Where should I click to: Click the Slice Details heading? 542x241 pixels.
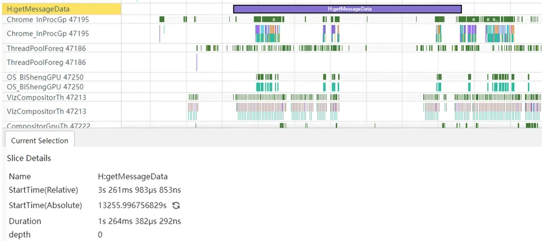click(x=29, y=158)
